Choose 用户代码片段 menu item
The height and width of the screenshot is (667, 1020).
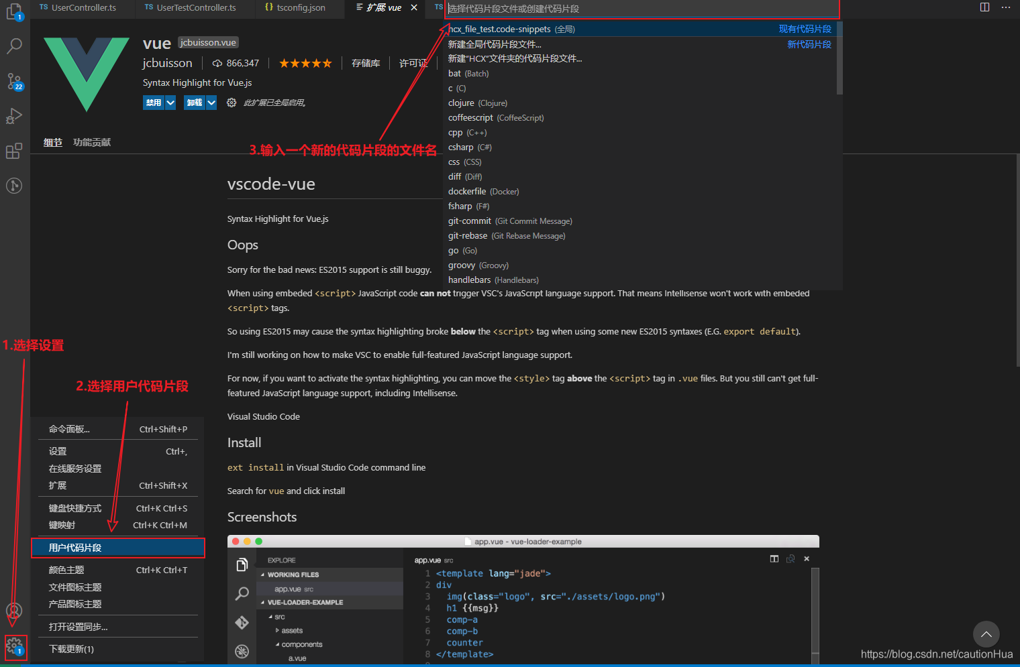point(118,548)
